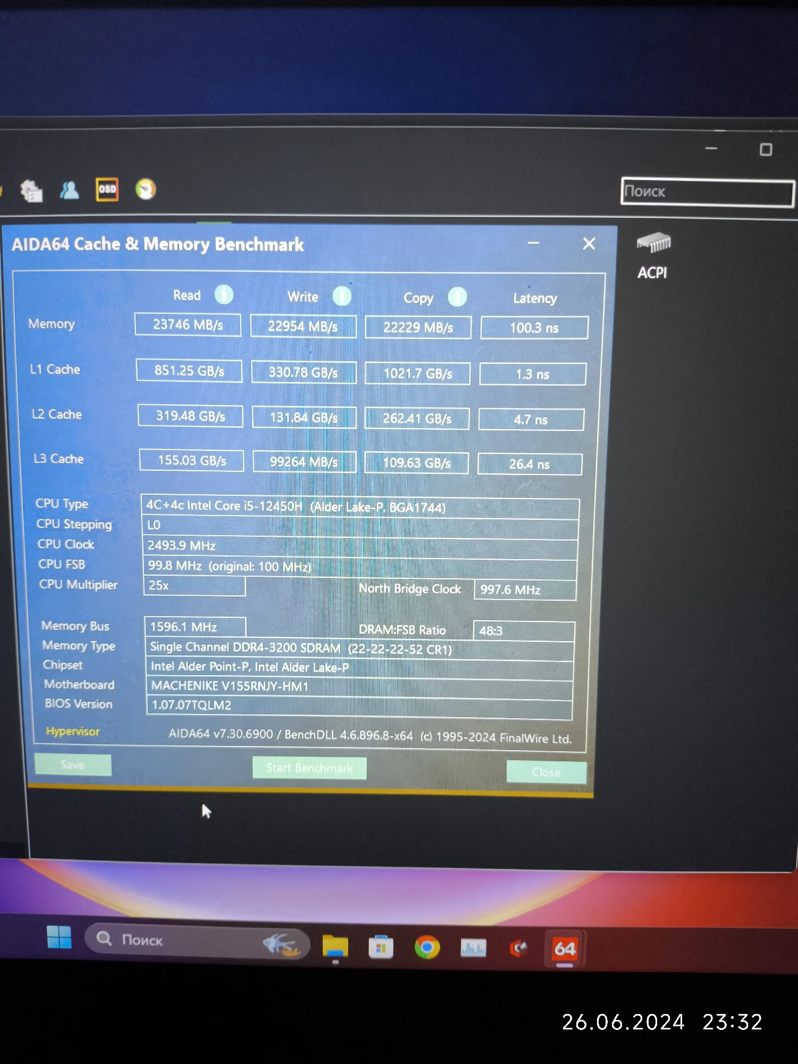Open Google Chrome from the taskbar

pyautogui.click(x=427, y=947)
